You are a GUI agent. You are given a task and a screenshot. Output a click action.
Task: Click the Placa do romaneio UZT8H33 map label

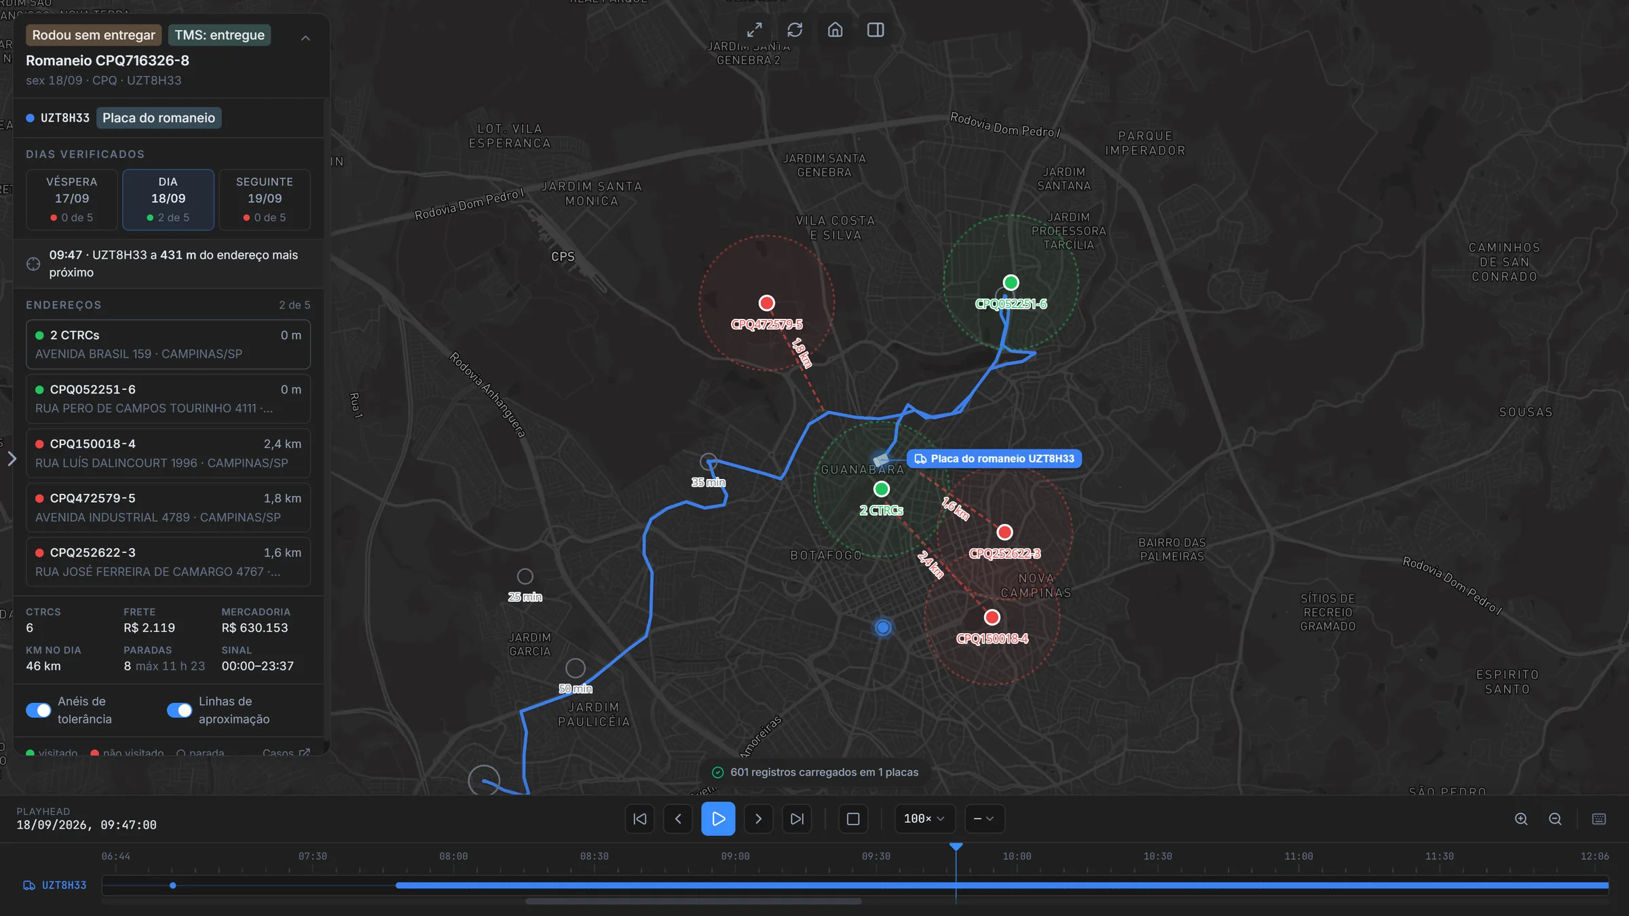(x=994, y=459)
